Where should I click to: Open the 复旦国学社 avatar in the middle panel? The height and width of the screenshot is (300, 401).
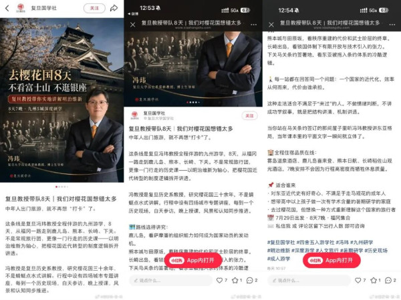[x=134, y=115]
